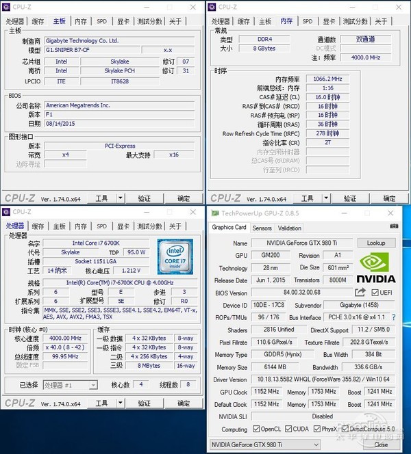Click the GDDR5 (Hynix) memory type value
The width and height of the screenshot is (411, 454).
click(x=282, y=354)
